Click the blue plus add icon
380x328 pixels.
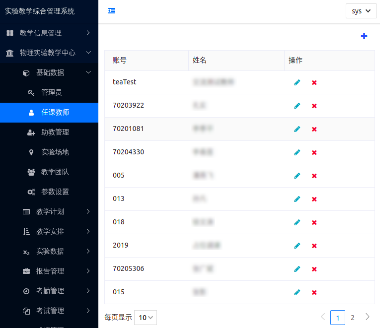364,36
